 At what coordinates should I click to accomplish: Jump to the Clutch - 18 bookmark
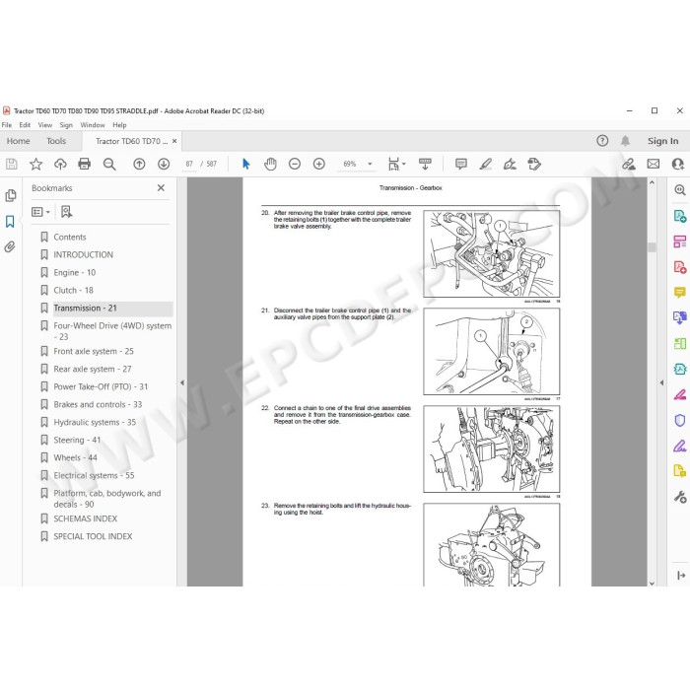click(x=74, y=290)
